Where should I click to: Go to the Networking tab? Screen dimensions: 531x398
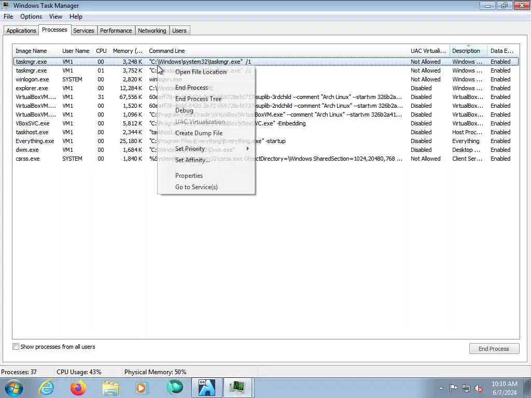click(152, 31)
